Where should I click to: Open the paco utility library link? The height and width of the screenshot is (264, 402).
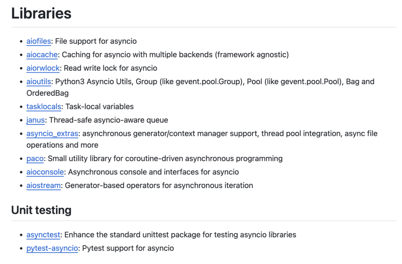pos(35,159)
